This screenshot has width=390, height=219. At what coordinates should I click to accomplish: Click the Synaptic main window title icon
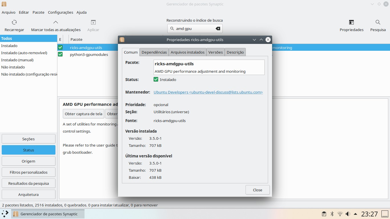click(4, 4)
